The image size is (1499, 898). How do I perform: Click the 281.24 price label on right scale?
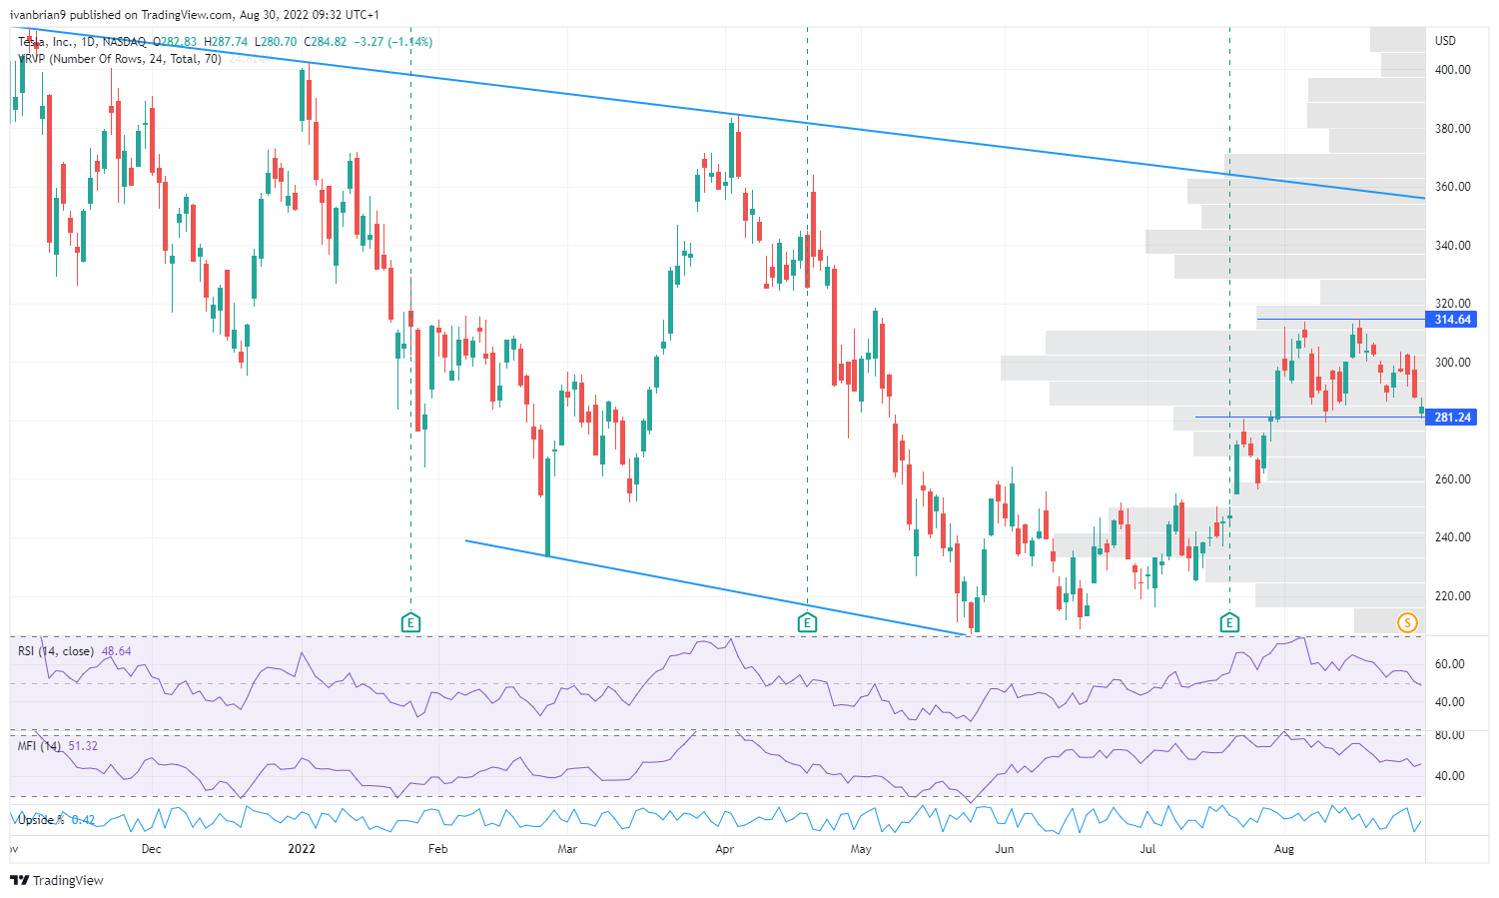1449,418
